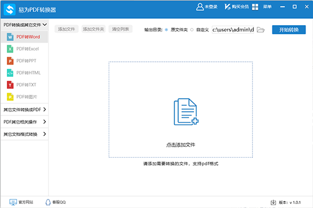Expand the 其它文档格式转换 section
This screenshot has width=313, height=208.
pos(25,134)
